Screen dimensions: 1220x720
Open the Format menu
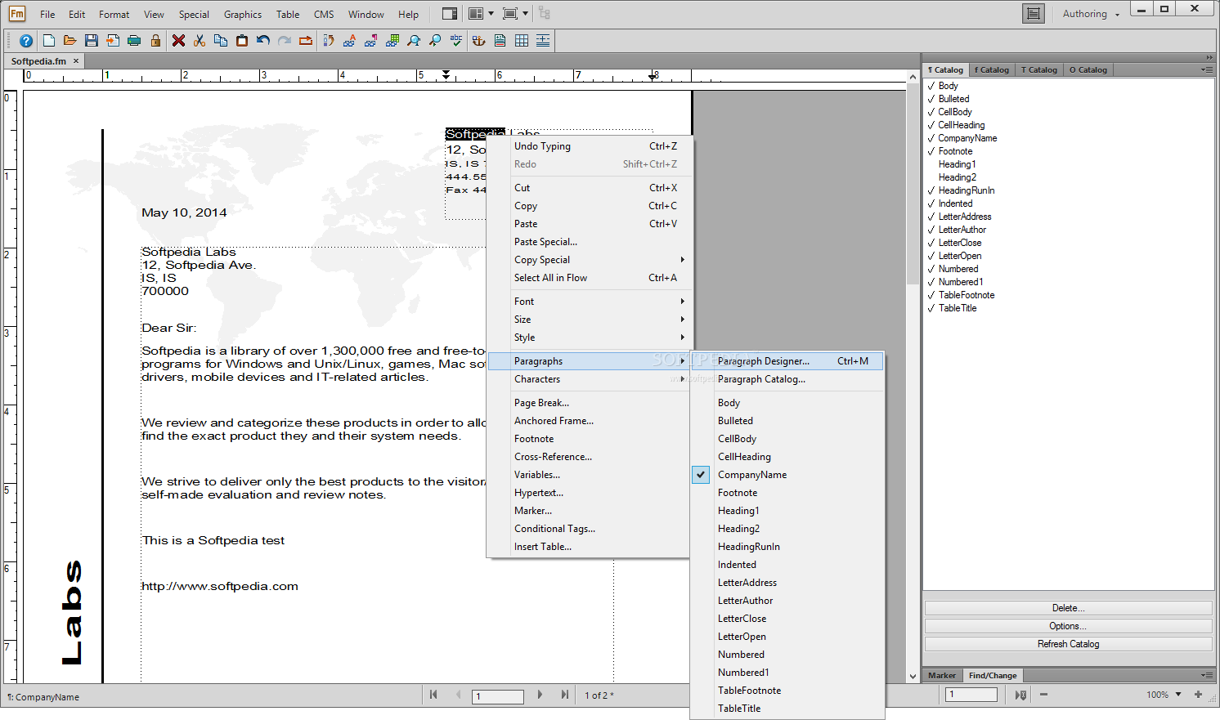pyautogui.click(x=114, y=14)
